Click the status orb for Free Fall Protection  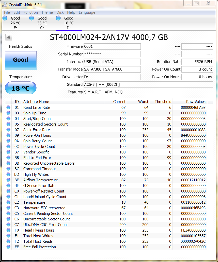(x=8, y=247)
